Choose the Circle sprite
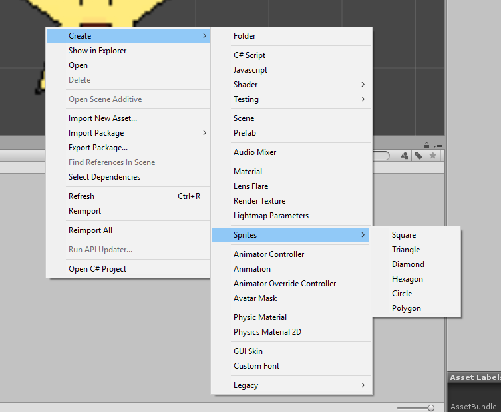 click(415, 294)
